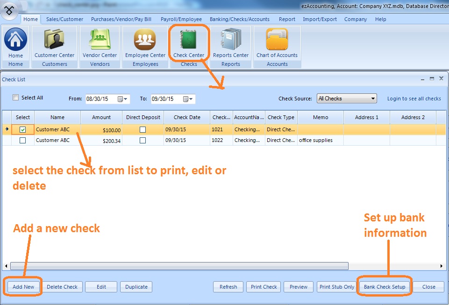Launch the Vendor Center icon
Image resolution: width=449 pixels, height=305 pixels.
100,40
